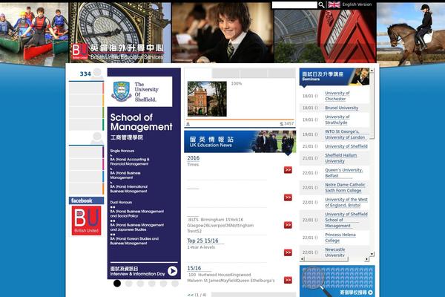Select the fifth carousel dot
Viewport: 445px width, 297px height.
click(163, 284)
